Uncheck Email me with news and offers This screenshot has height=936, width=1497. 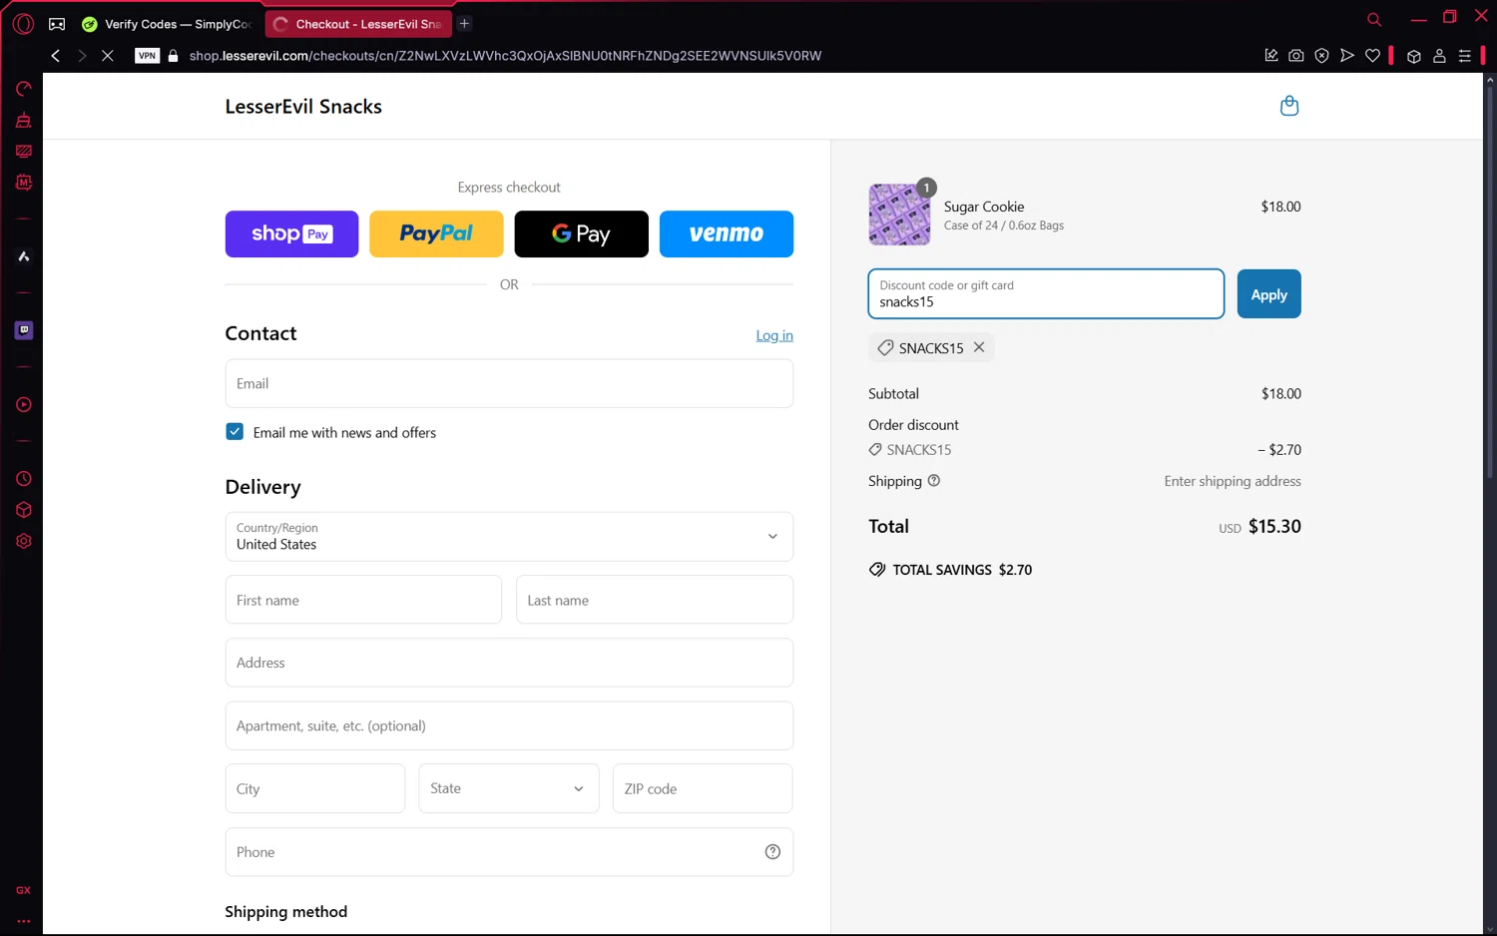(x=235, y=432)
